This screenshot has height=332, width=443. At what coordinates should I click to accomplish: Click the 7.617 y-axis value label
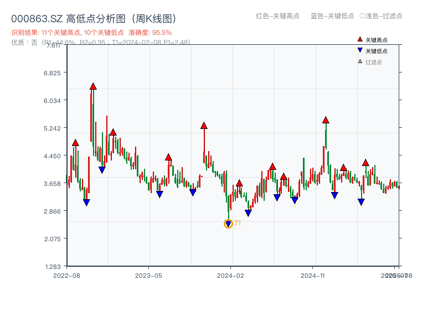[x=54, y=46]
